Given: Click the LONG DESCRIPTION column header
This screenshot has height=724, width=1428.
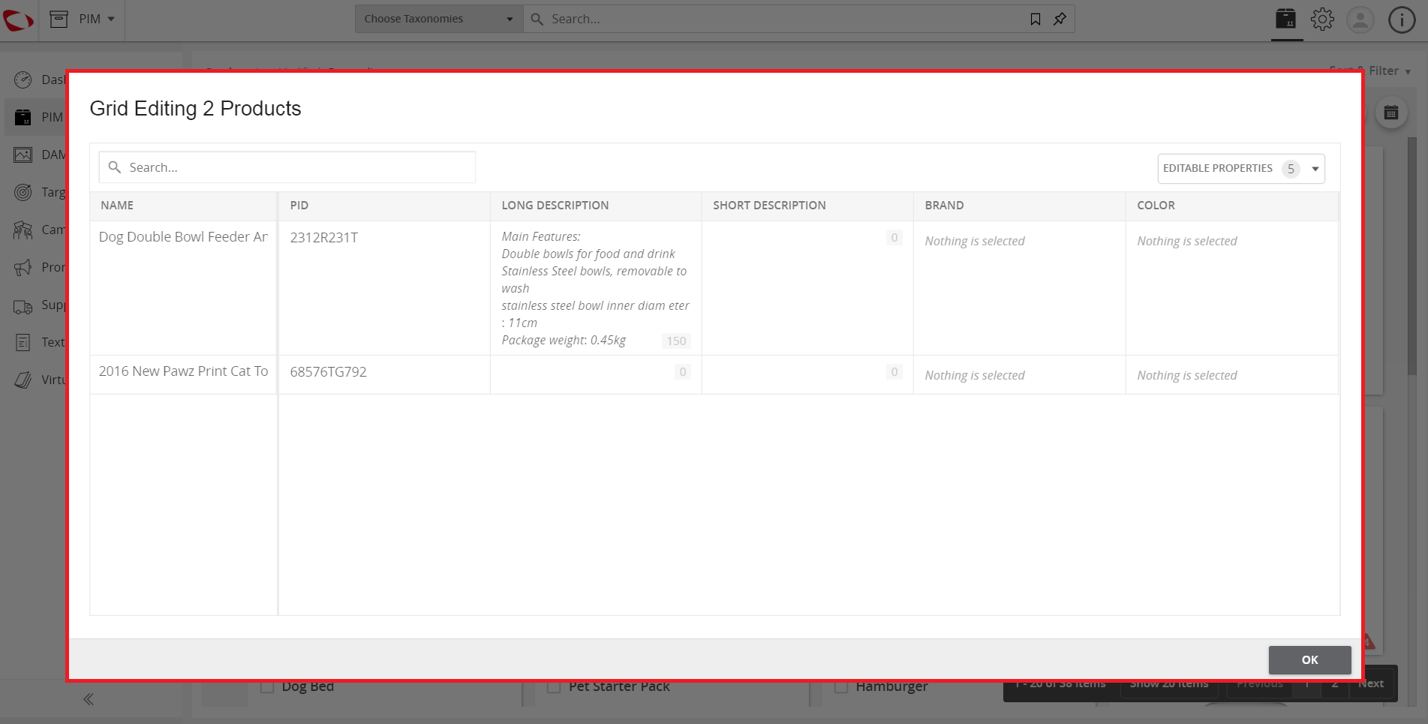Looking at the screenshot, I should click(x=596, y=206).
